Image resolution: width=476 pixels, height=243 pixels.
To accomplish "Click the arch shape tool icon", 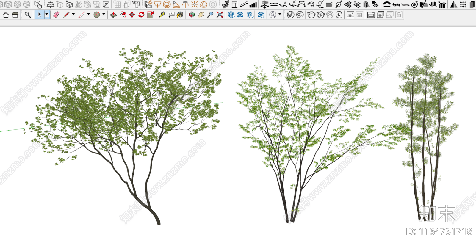I will pos(387,4).
